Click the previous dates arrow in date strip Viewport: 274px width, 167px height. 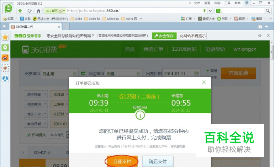pyautogui.click(x=23, y=152)
